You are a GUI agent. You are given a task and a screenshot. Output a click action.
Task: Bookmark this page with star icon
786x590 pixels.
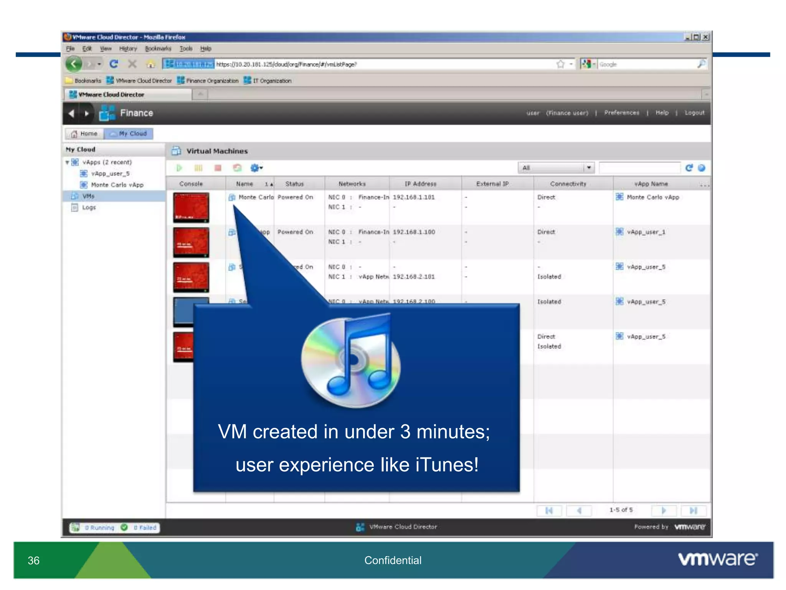coord(560,64)
